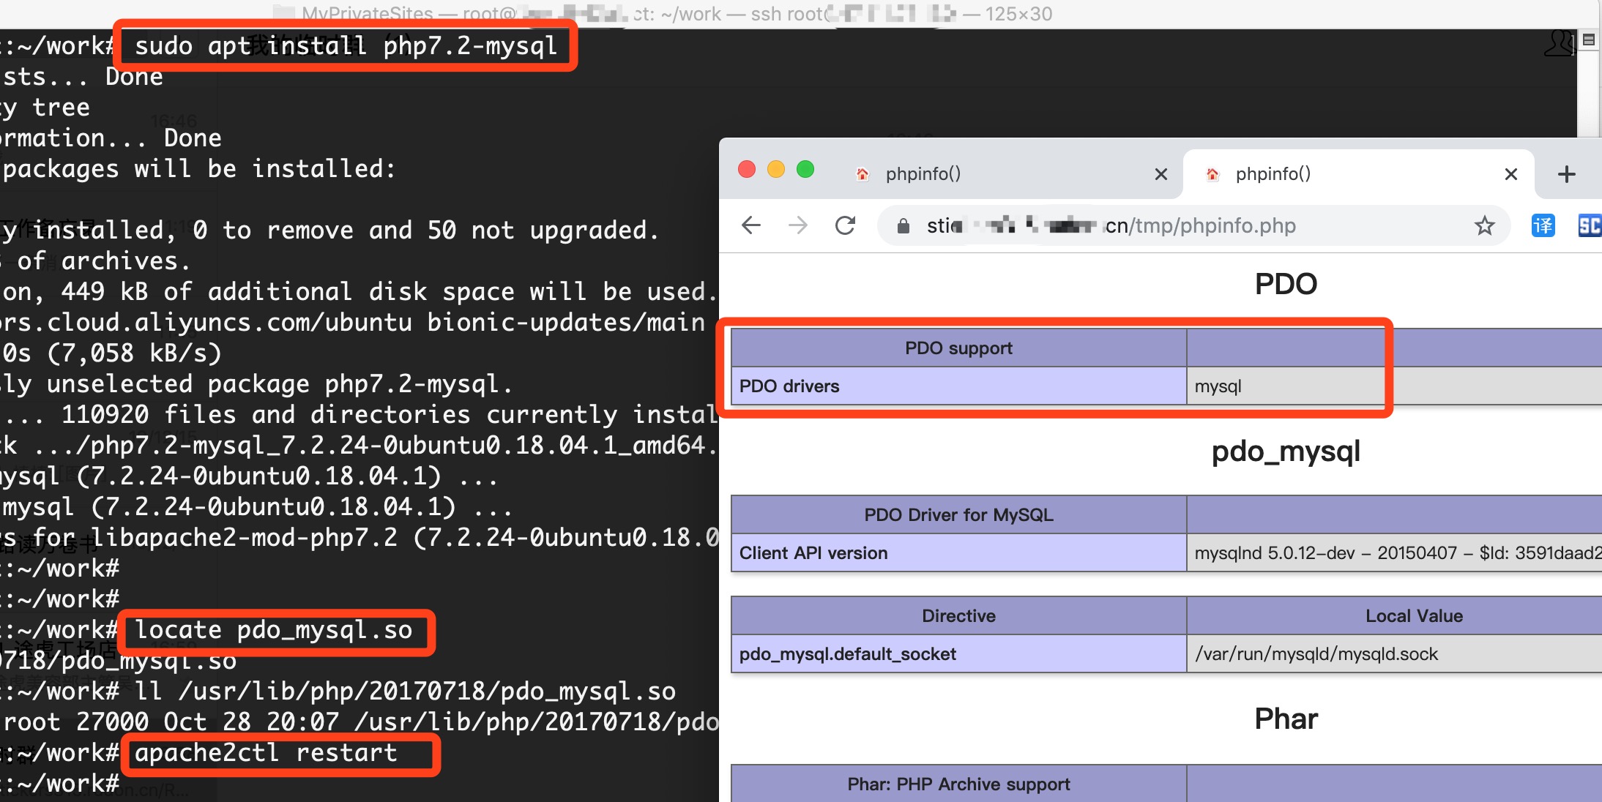The image size is (1602, 802).
Task: Click the padlock icon in the address bar
Action: (902, 225)
